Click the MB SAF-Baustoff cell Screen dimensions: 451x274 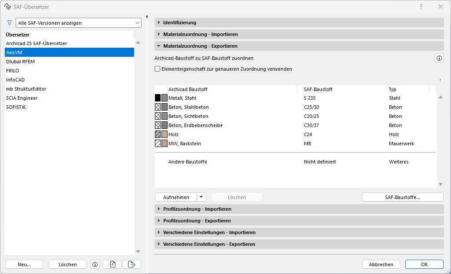[307, 144]
